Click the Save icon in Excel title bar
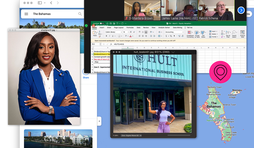Viewport: 254px width, 148px height. click(111, 24)
